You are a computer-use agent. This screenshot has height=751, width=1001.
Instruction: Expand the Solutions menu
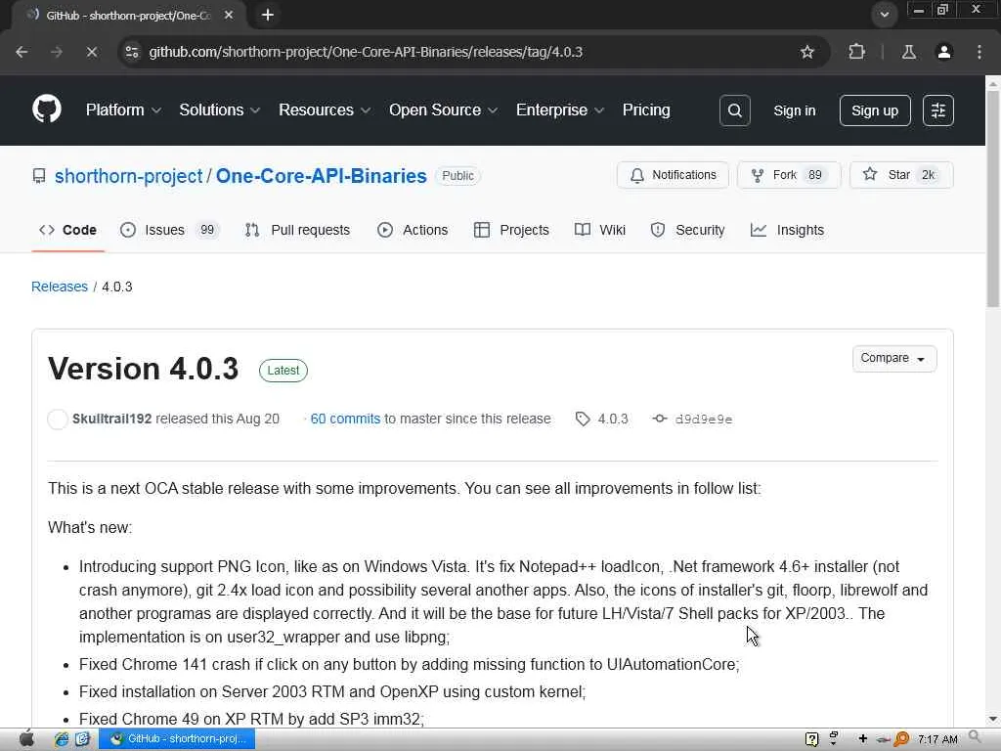click(x=220, y=110)
